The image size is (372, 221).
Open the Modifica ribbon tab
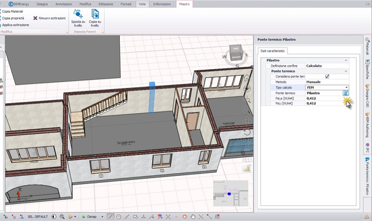[x=85, y=4]
